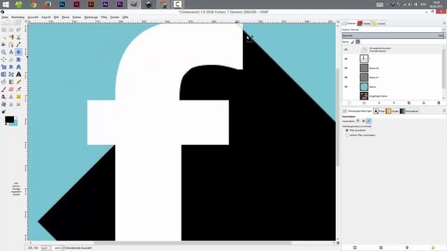Select the Dodge/Burn tool
Image resolution: width=447 pixels, height=251 pixels.
point(3,112)
